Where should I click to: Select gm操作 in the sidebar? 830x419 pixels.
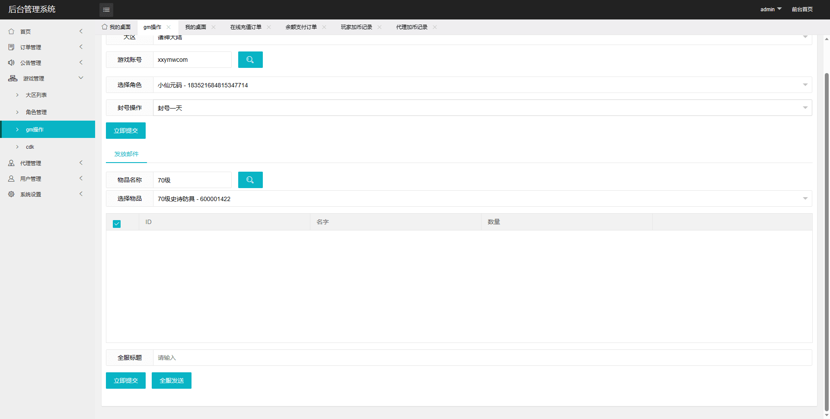pyautogui.click(x=48, y=129)
